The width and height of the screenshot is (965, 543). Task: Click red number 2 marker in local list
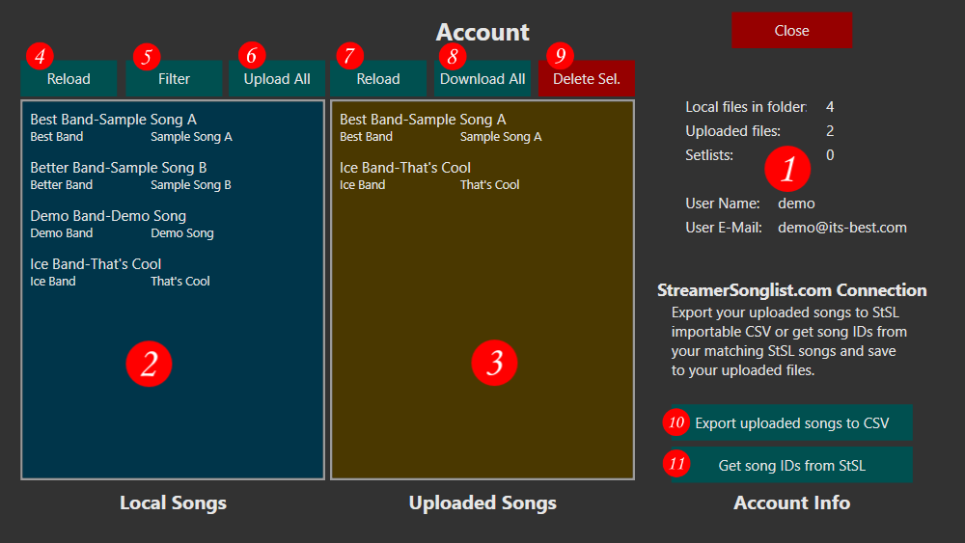149,364
